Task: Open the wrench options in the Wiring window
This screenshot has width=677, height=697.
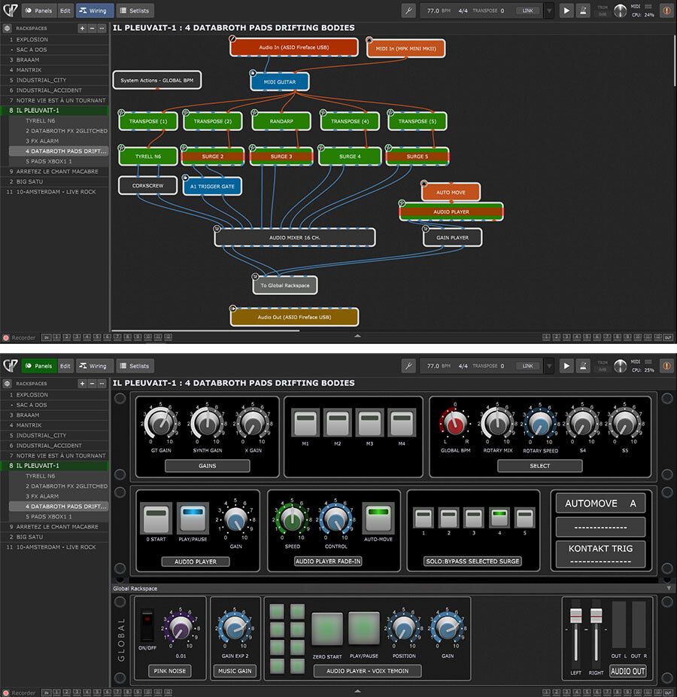Action: [408, 11]
